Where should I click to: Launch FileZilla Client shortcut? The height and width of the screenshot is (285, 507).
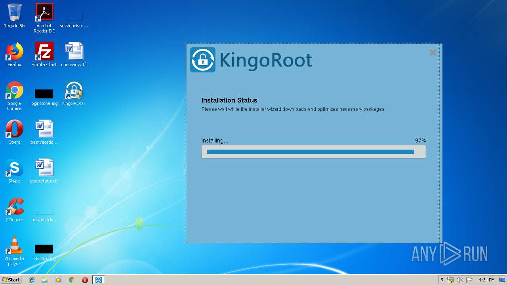tap(44, 55)
